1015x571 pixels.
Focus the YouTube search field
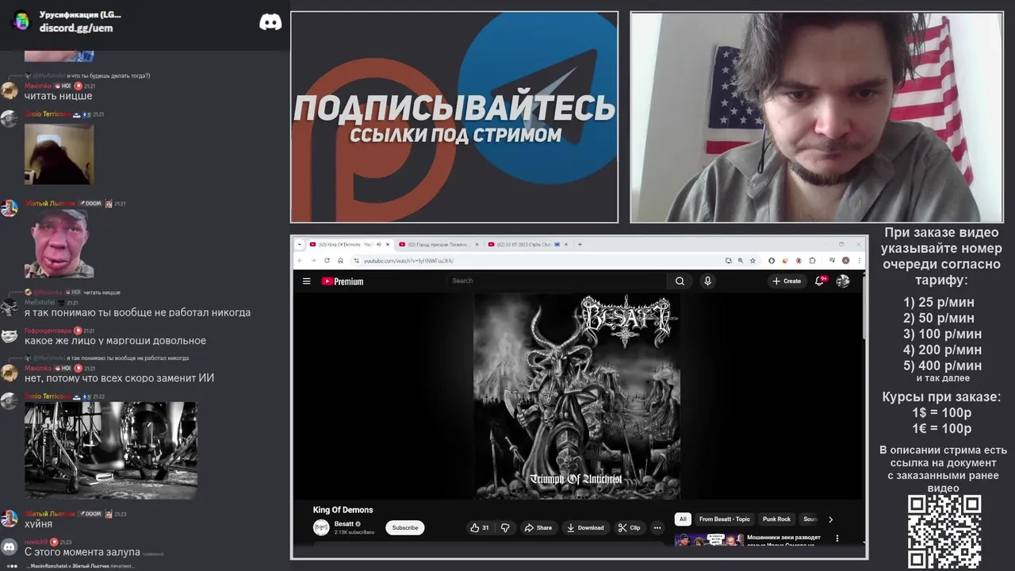(x=557, y=281)
